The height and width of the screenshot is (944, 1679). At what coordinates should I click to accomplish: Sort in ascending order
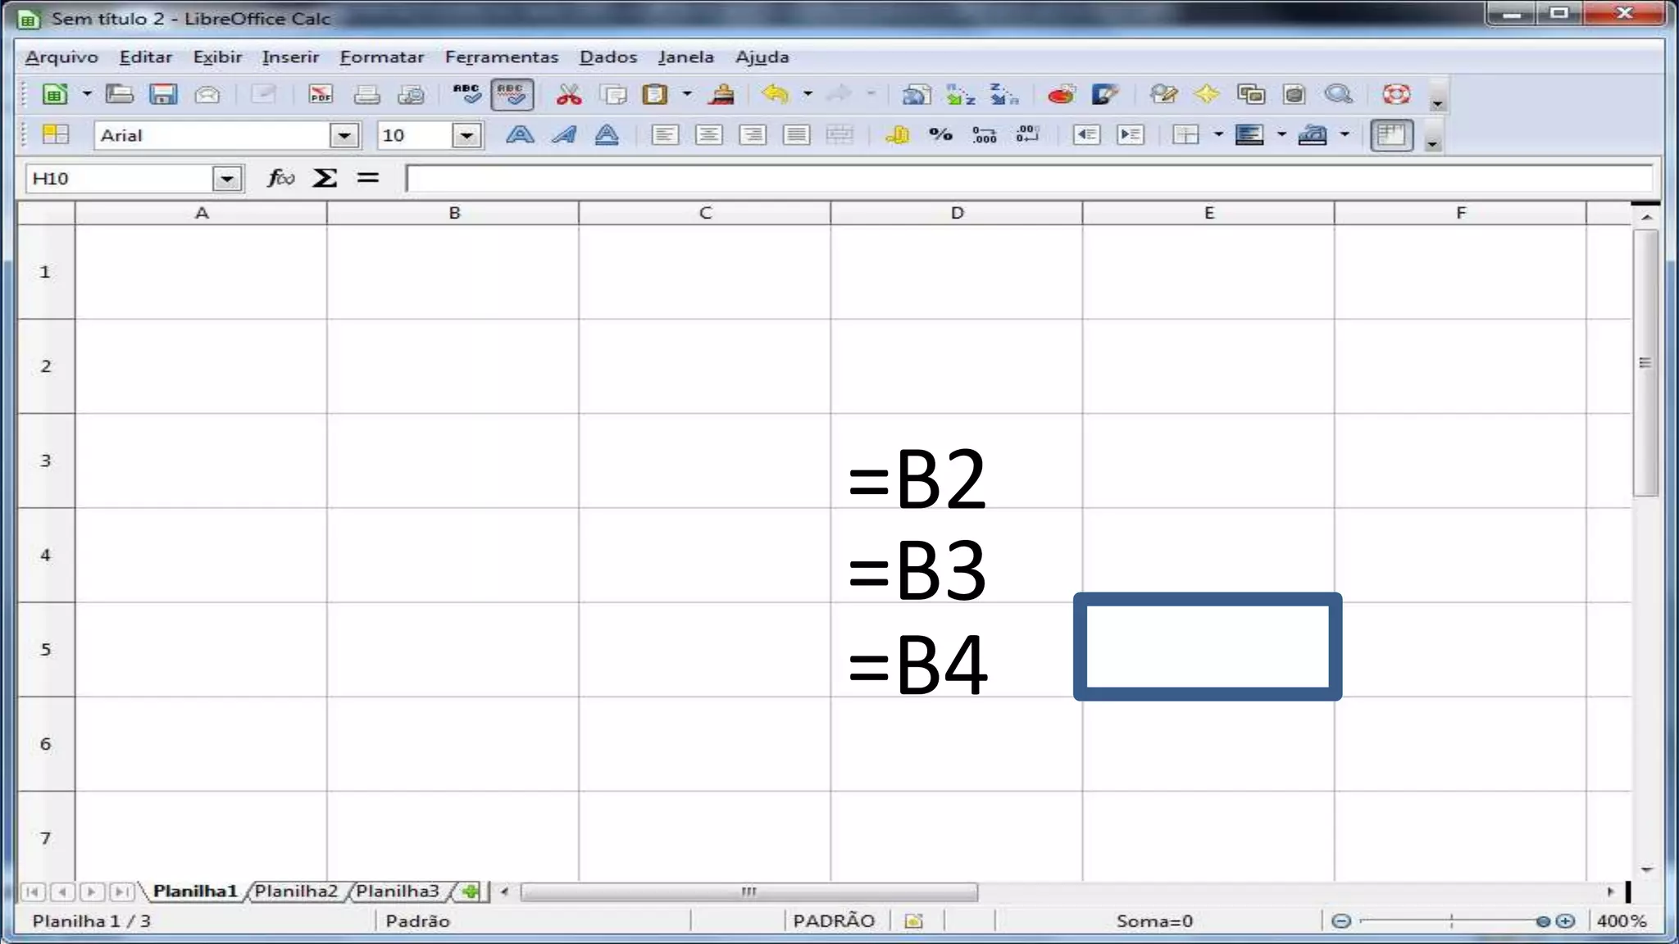coord(960,94)
